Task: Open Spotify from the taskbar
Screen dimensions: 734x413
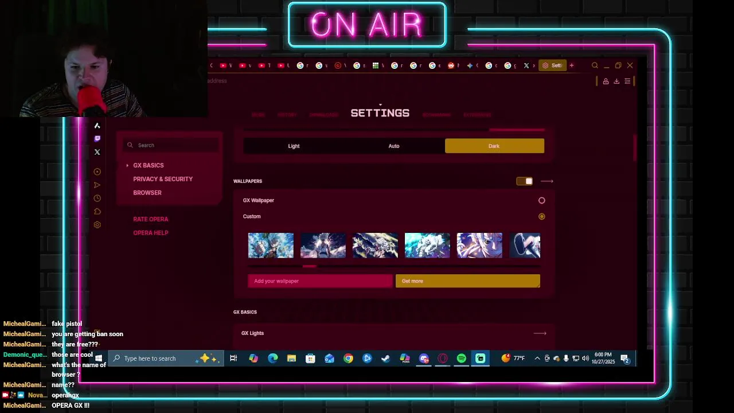Action: tap(462, 359)
